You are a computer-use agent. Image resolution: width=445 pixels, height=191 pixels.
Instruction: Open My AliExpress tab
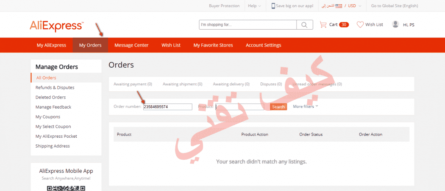click(x=51, y=45)
